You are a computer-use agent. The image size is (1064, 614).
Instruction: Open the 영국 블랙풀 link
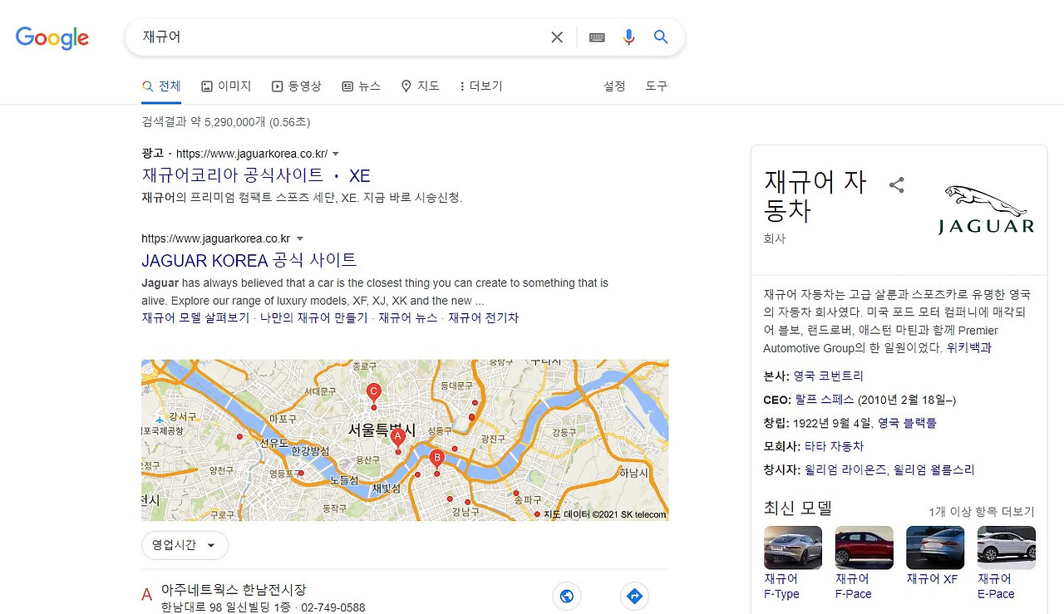(907, 423)
